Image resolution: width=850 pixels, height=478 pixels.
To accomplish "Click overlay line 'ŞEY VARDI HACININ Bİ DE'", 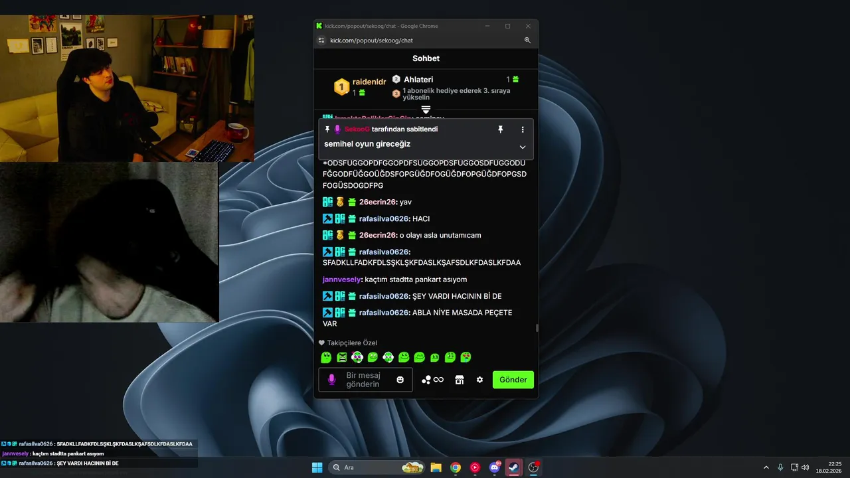I will coord(88,463).
